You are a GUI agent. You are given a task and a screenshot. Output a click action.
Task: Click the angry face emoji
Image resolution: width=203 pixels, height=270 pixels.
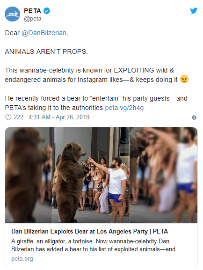[x=184, y=80]
